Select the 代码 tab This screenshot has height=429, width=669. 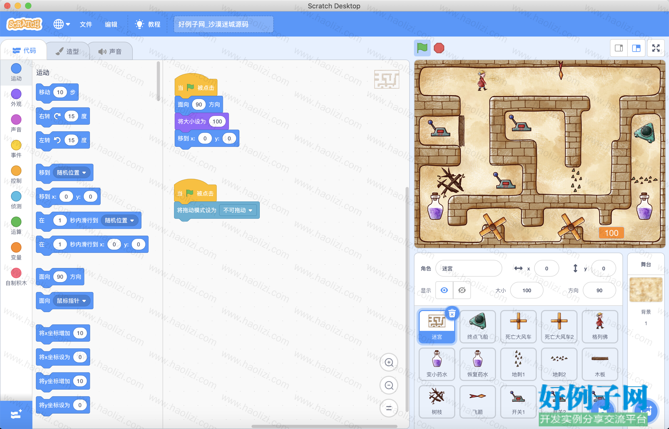click(24, 50)
